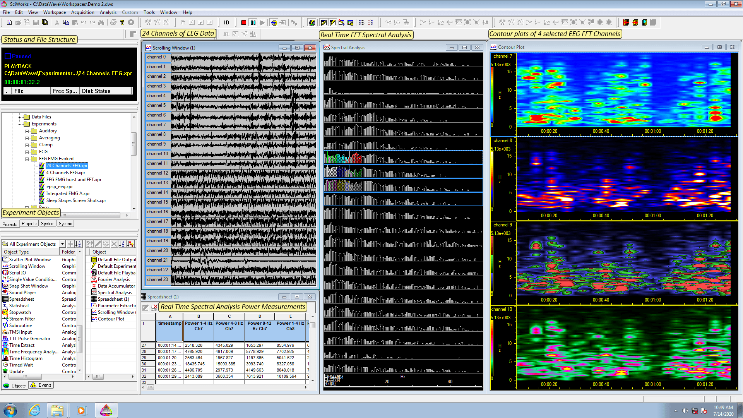The width and height of the screenshot is (743, 418).
Task: Expand the Clamp folder
Action: coord(27,145)
